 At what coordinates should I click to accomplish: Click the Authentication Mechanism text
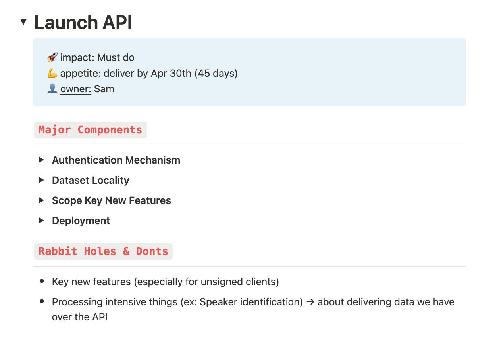[x=116, y=160]
